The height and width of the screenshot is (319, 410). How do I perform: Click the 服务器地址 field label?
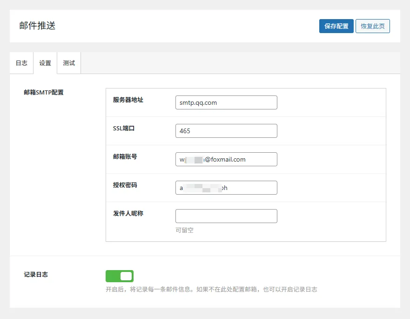[x=128, y=100]
